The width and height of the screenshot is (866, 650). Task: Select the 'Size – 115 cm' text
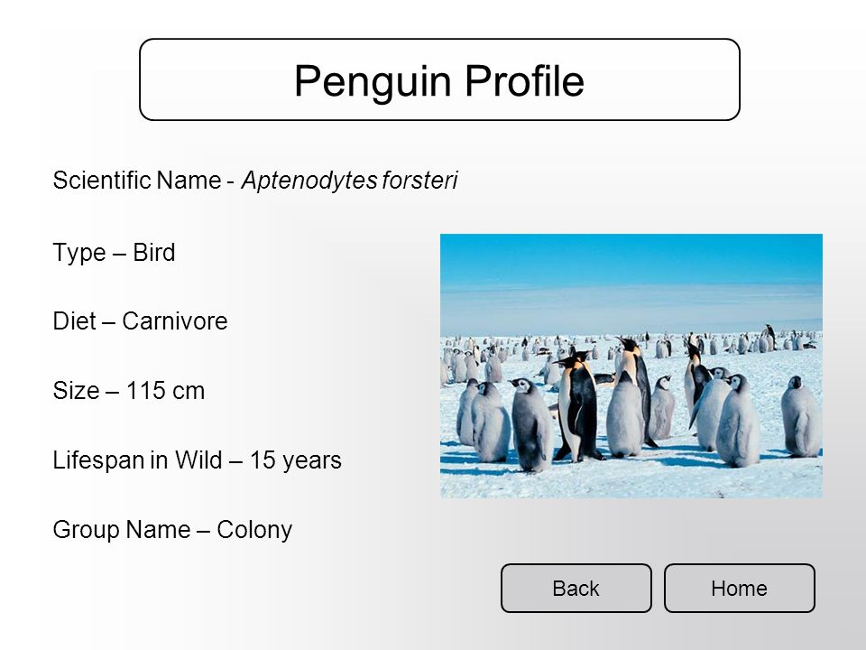tap(129, 391)
